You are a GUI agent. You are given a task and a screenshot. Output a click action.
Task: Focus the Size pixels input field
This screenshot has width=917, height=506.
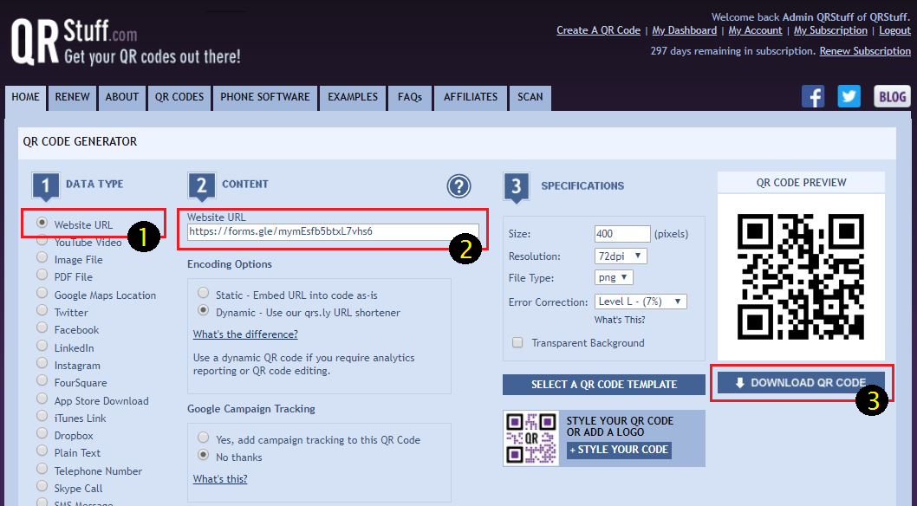622,234
